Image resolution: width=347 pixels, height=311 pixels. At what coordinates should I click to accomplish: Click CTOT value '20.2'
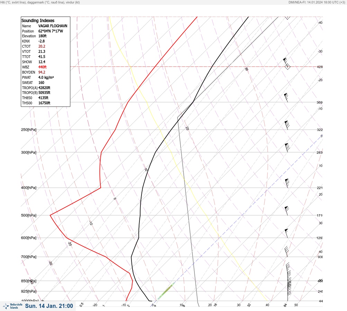click(42, 46)
